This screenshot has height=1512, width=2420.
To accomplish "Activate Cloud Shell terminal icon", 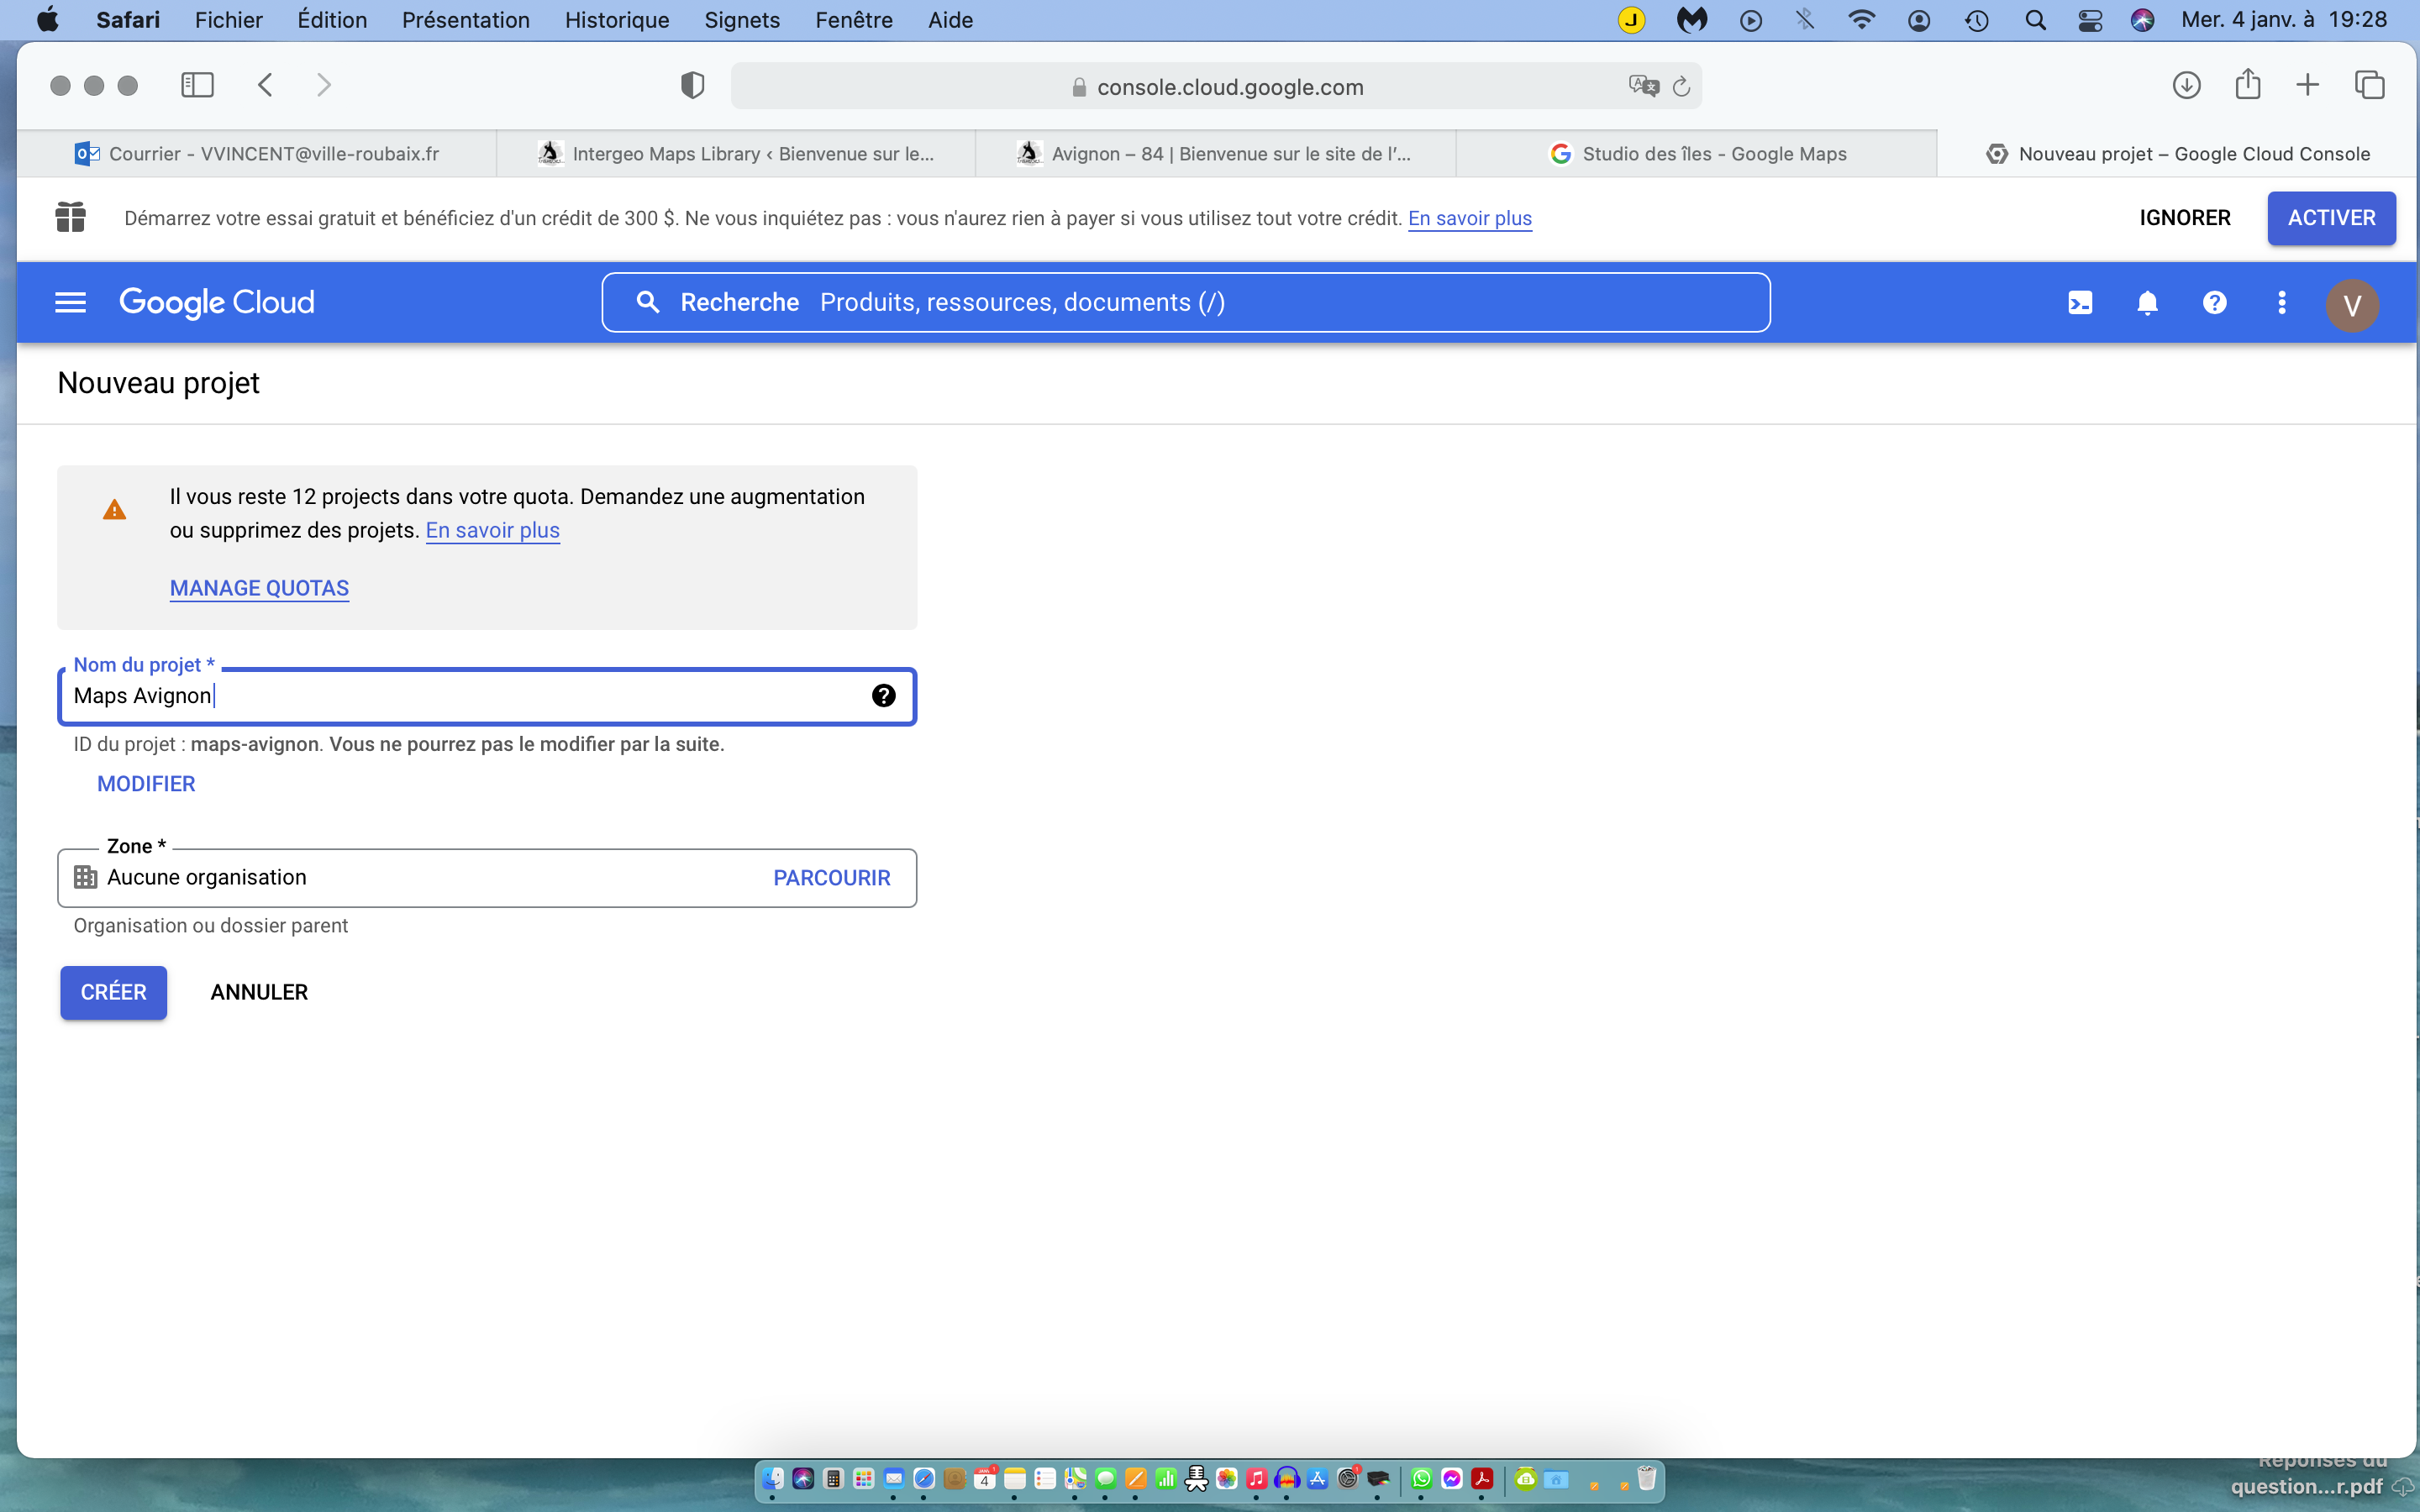I will (x=2080, y=302).
